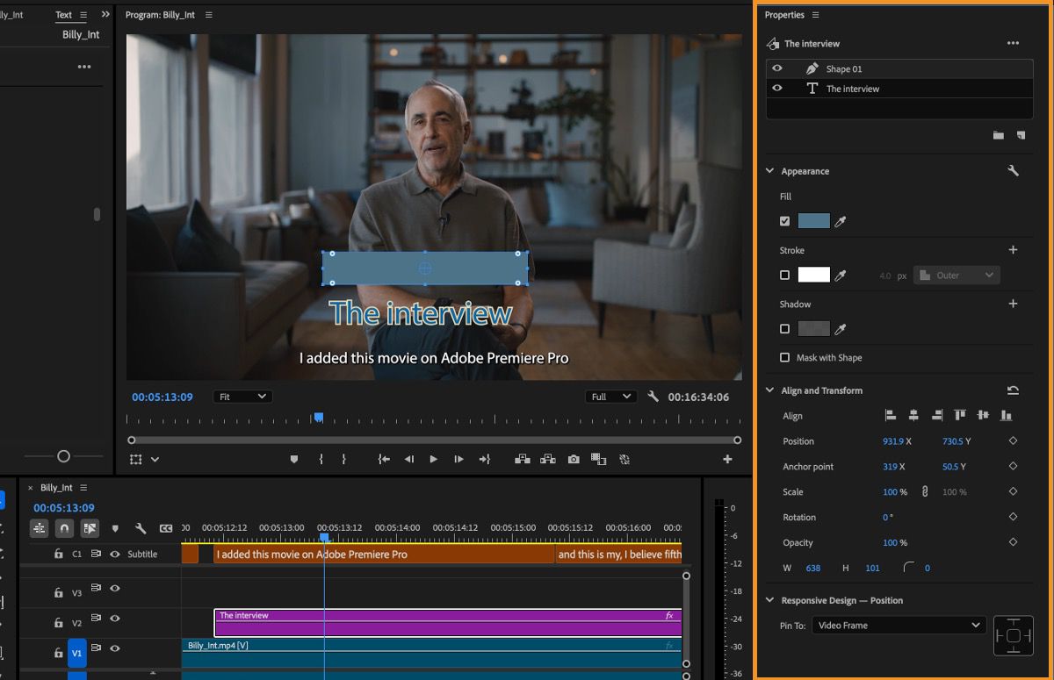Click the Appearance wrench graphics properties icon
The image size is (1054, 680).
[x=1013, y=171]
